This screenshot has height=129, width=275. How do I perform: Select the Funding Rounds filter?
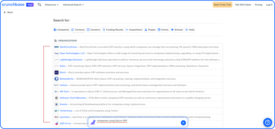[x=113, y=30]
